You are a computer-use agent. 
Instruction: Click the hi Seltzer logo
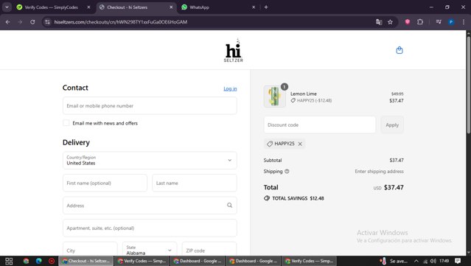click(x=234, y=50)
